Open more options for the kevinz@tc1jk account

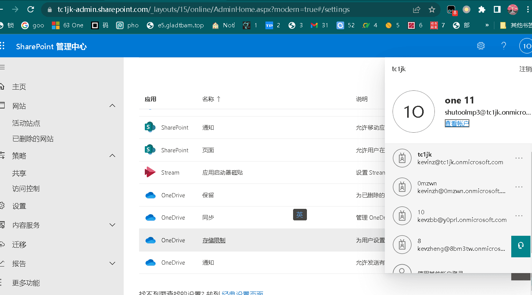click(x=519, y=158)
